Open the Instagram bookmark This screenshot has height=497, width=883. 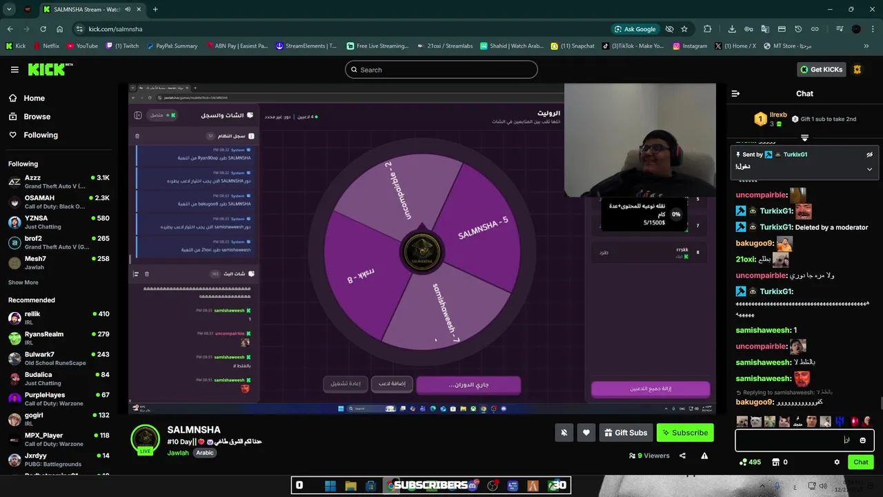pos(690,46)
